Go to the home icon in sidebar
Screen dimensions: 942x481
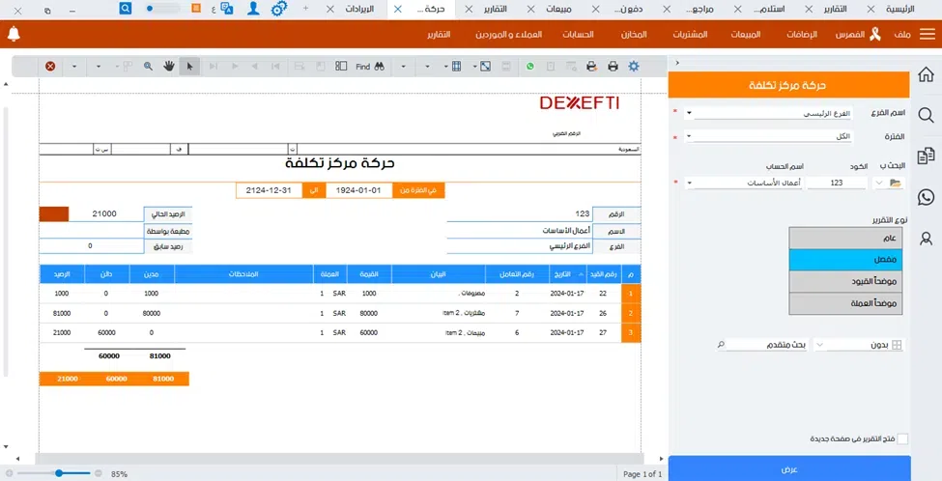(926, 74)
